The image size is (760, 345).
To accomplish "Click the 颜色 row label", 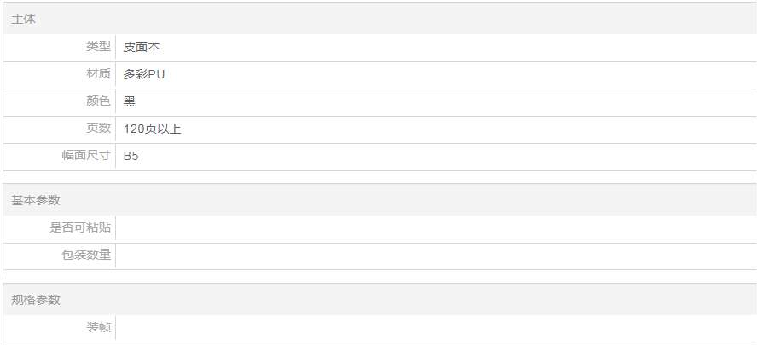I will coord(98,101).
